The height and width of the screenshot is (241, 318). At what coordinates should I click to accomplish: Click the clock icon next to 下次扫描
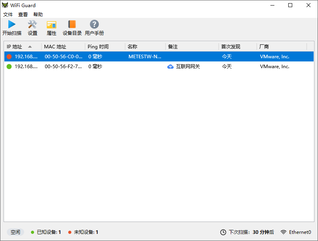[223, 232]
